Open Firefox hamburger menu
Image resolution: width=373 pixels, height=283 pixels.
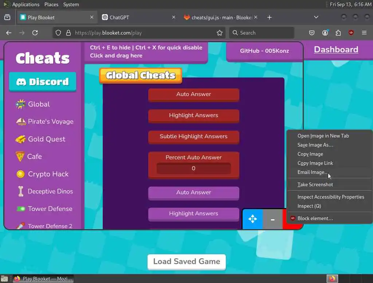[x=364, y=33]
